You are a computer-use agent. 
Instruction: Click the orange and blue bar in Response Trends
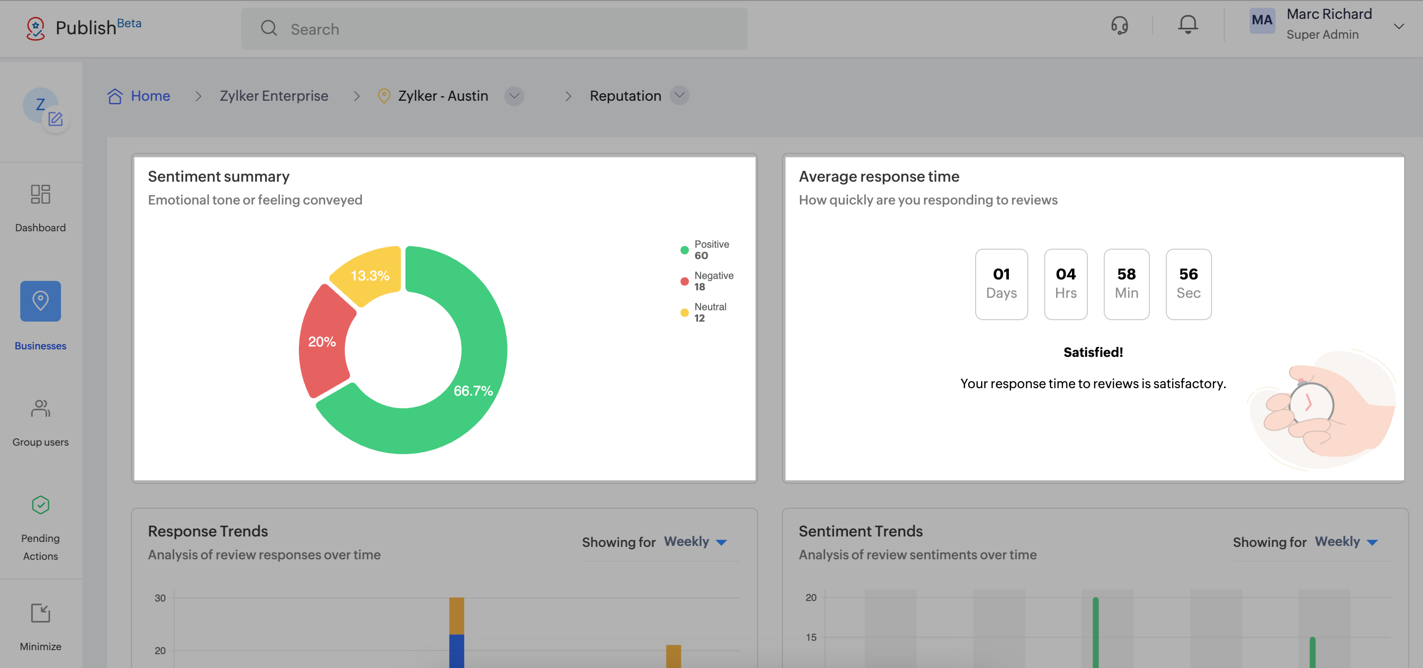(456, 633)
